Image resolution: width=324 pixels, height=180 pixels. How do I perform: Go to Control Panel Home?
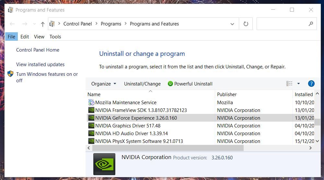[x=38, y=50]
